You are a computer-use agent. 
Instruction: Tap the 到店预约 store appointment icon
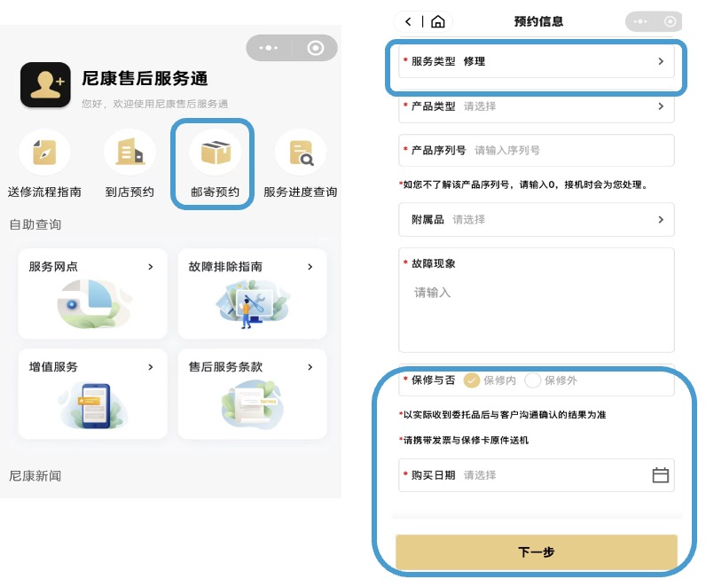pos(129,153)
